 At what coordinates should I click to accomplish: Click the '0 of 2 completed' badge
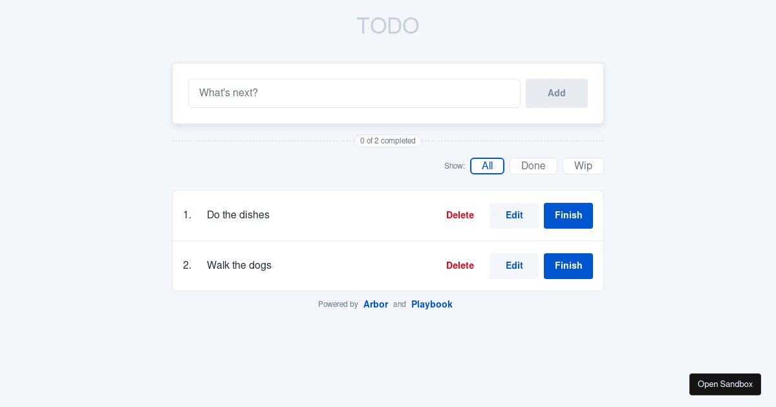(388, 140)
